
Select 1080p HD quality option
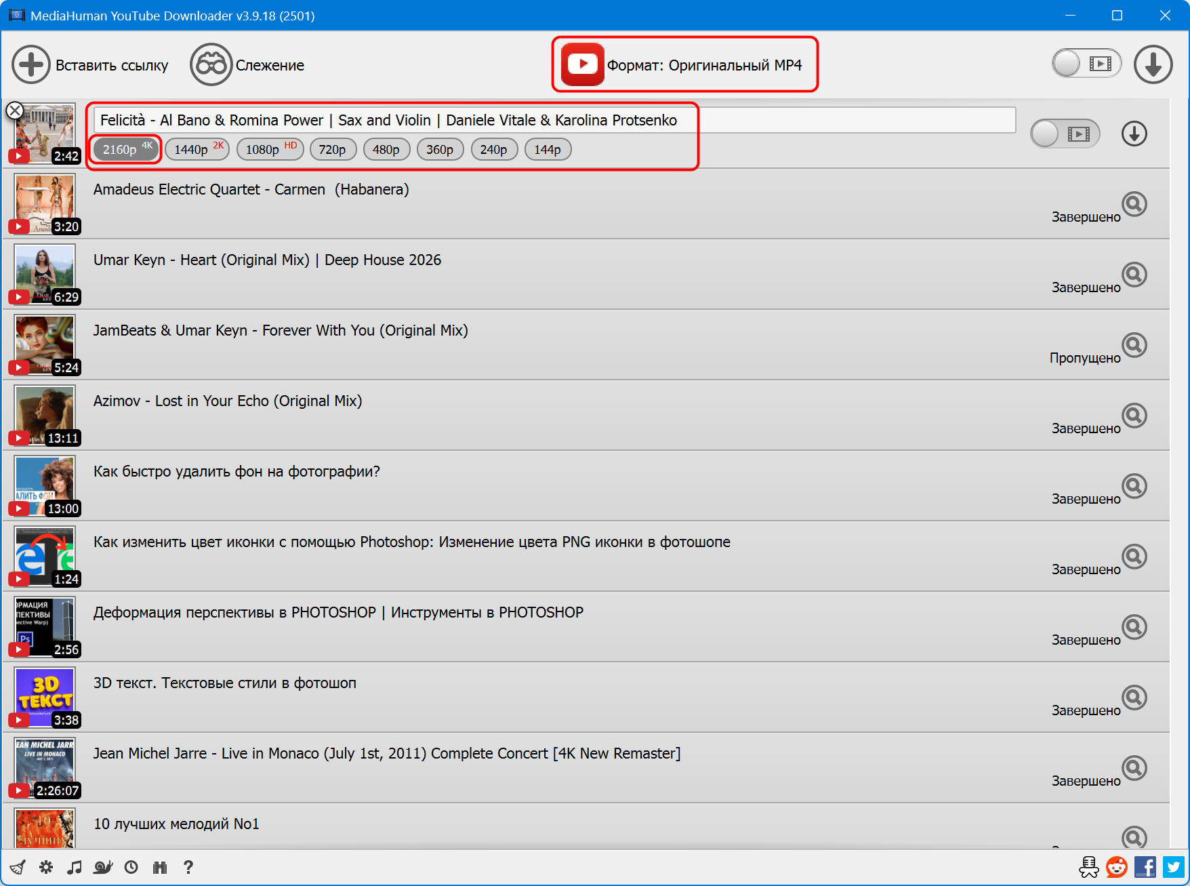tap(270, 149)
